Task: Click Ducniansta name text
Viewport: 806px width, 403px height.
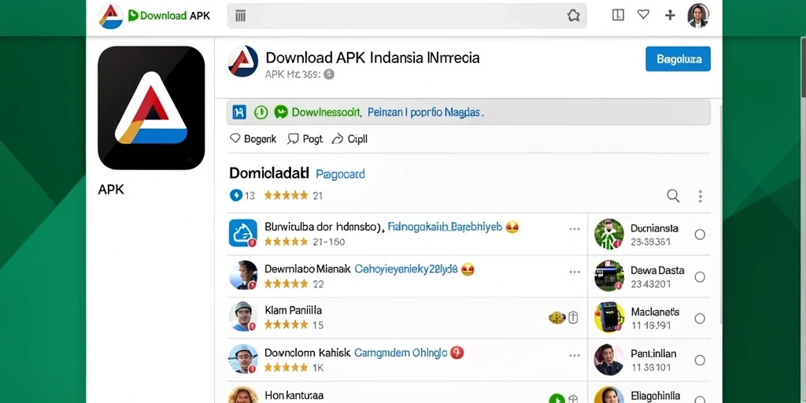Action: [654, 228]
